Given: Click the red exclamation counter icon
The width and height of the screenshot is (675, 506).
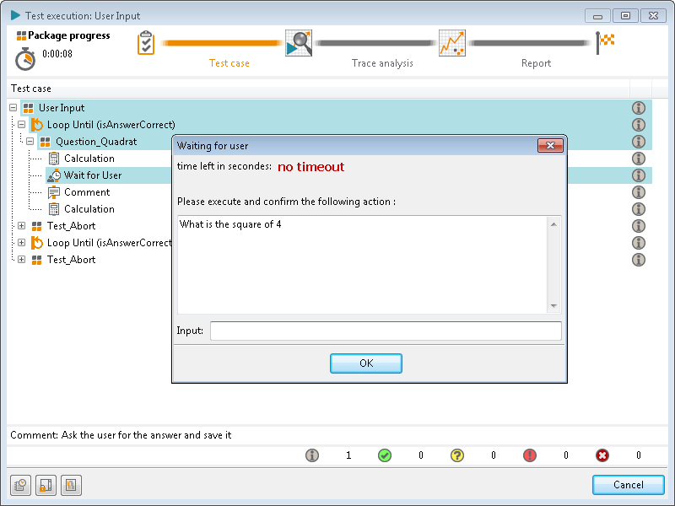Looking at the screenshot, I should click(530, 455).
